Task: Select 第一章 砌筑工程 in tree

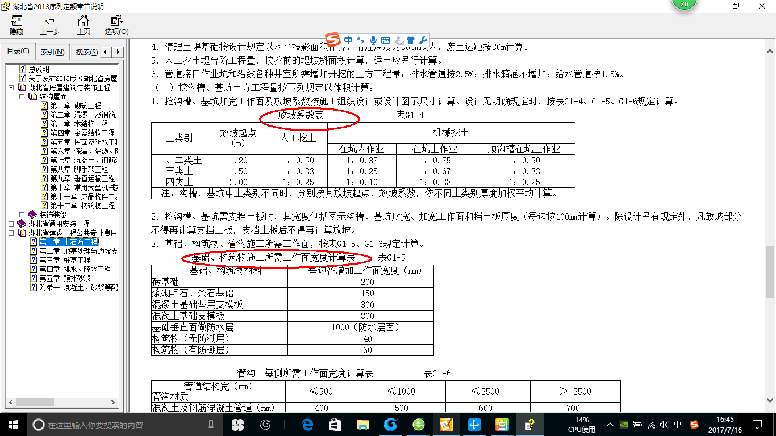Action: click(76, 106)
